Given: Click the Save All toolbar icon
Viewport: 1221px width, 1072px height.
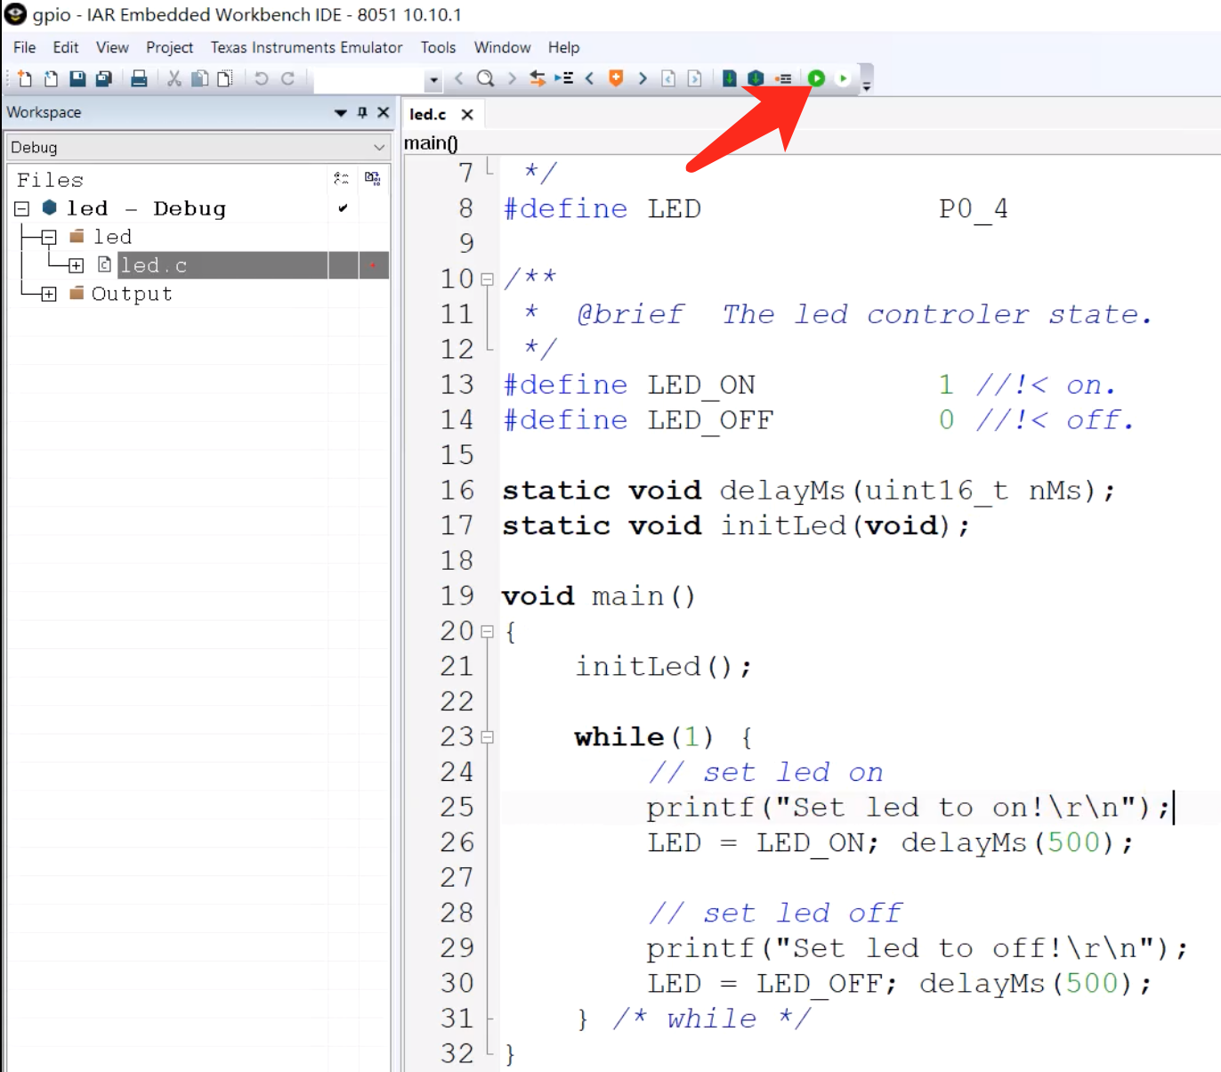Looking at the screenshot, I should pyautogui.click(x=103, y=78).
